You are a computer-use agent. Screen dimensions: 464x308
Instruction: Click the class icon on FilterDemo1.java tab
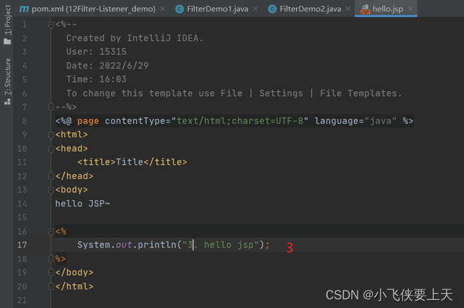tap(180, 9)
